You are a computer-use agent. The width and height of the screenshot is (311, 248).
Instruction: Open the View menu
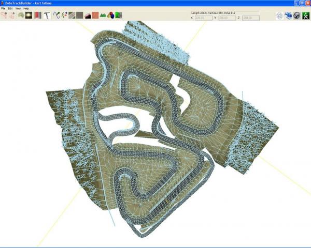[18, 9]
